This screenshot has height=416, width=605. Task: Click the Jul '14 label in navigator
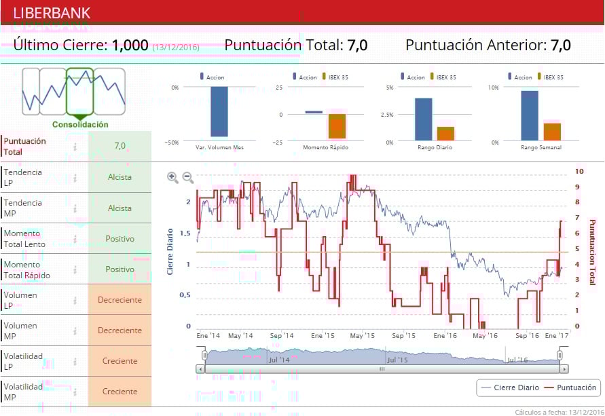(x=279, y=360)
